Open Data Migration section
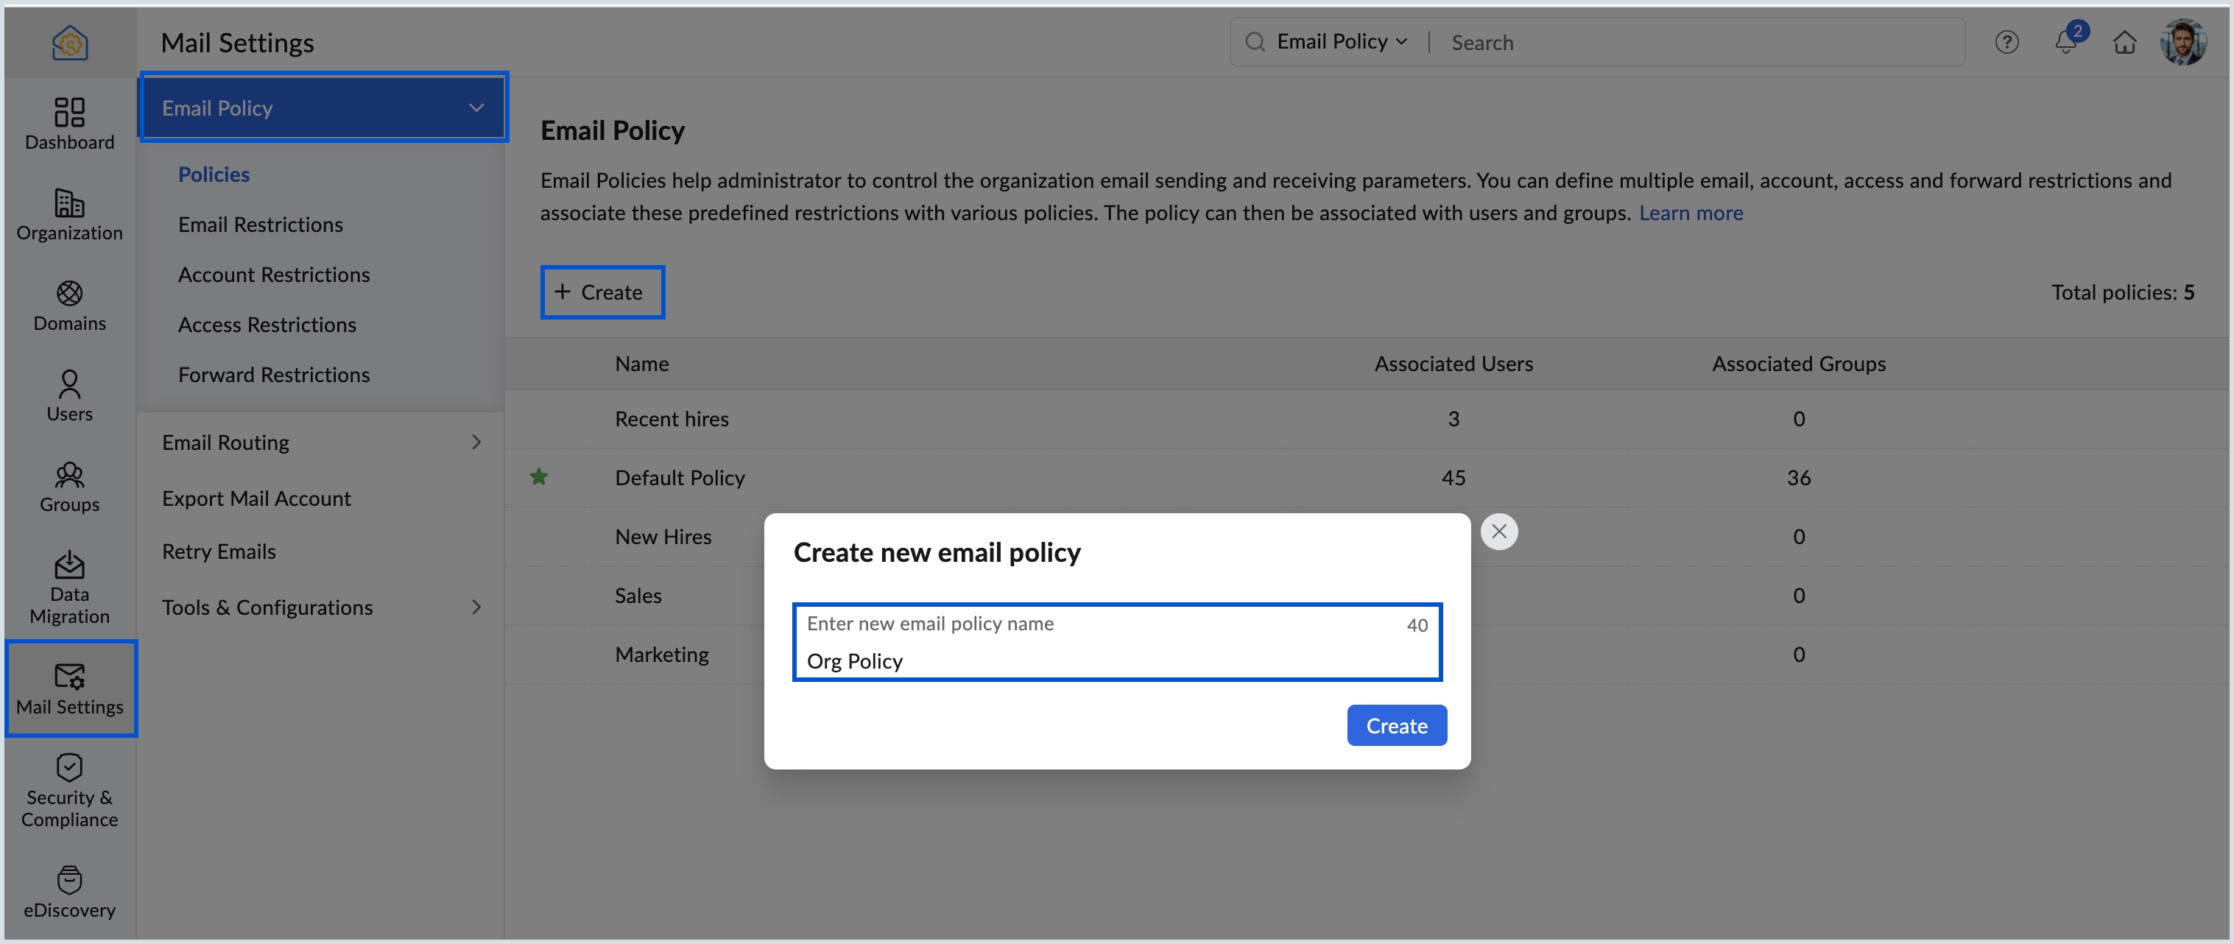 (x=69, y=587)
